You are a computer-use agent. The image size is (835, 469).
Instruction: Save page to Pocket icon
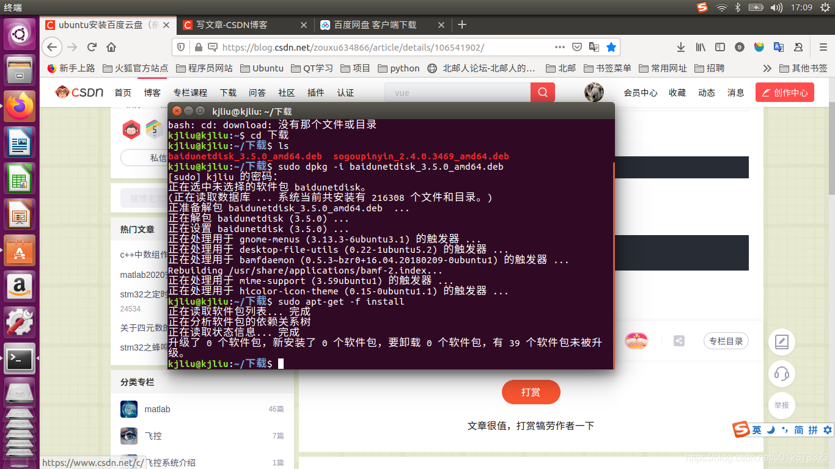(x=576, y=47)
